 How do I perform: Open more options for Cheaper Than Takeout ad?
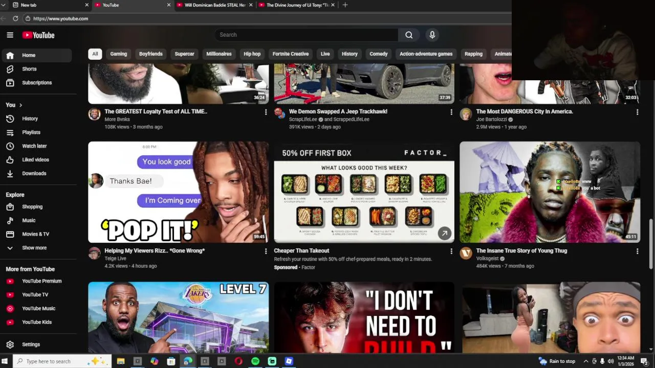coord(451,251)
